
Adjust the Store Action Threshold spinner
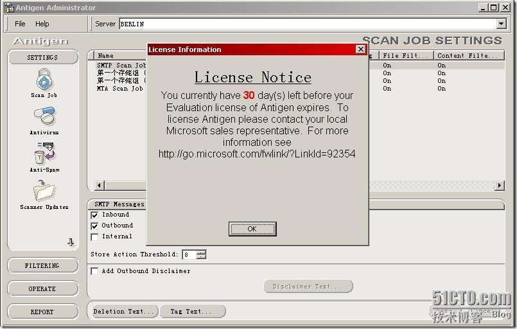click(x=202, y=254)
